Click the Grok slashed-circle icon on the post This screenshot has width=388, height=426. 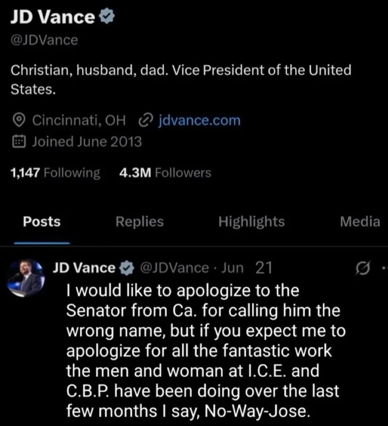tap(363, 270)
